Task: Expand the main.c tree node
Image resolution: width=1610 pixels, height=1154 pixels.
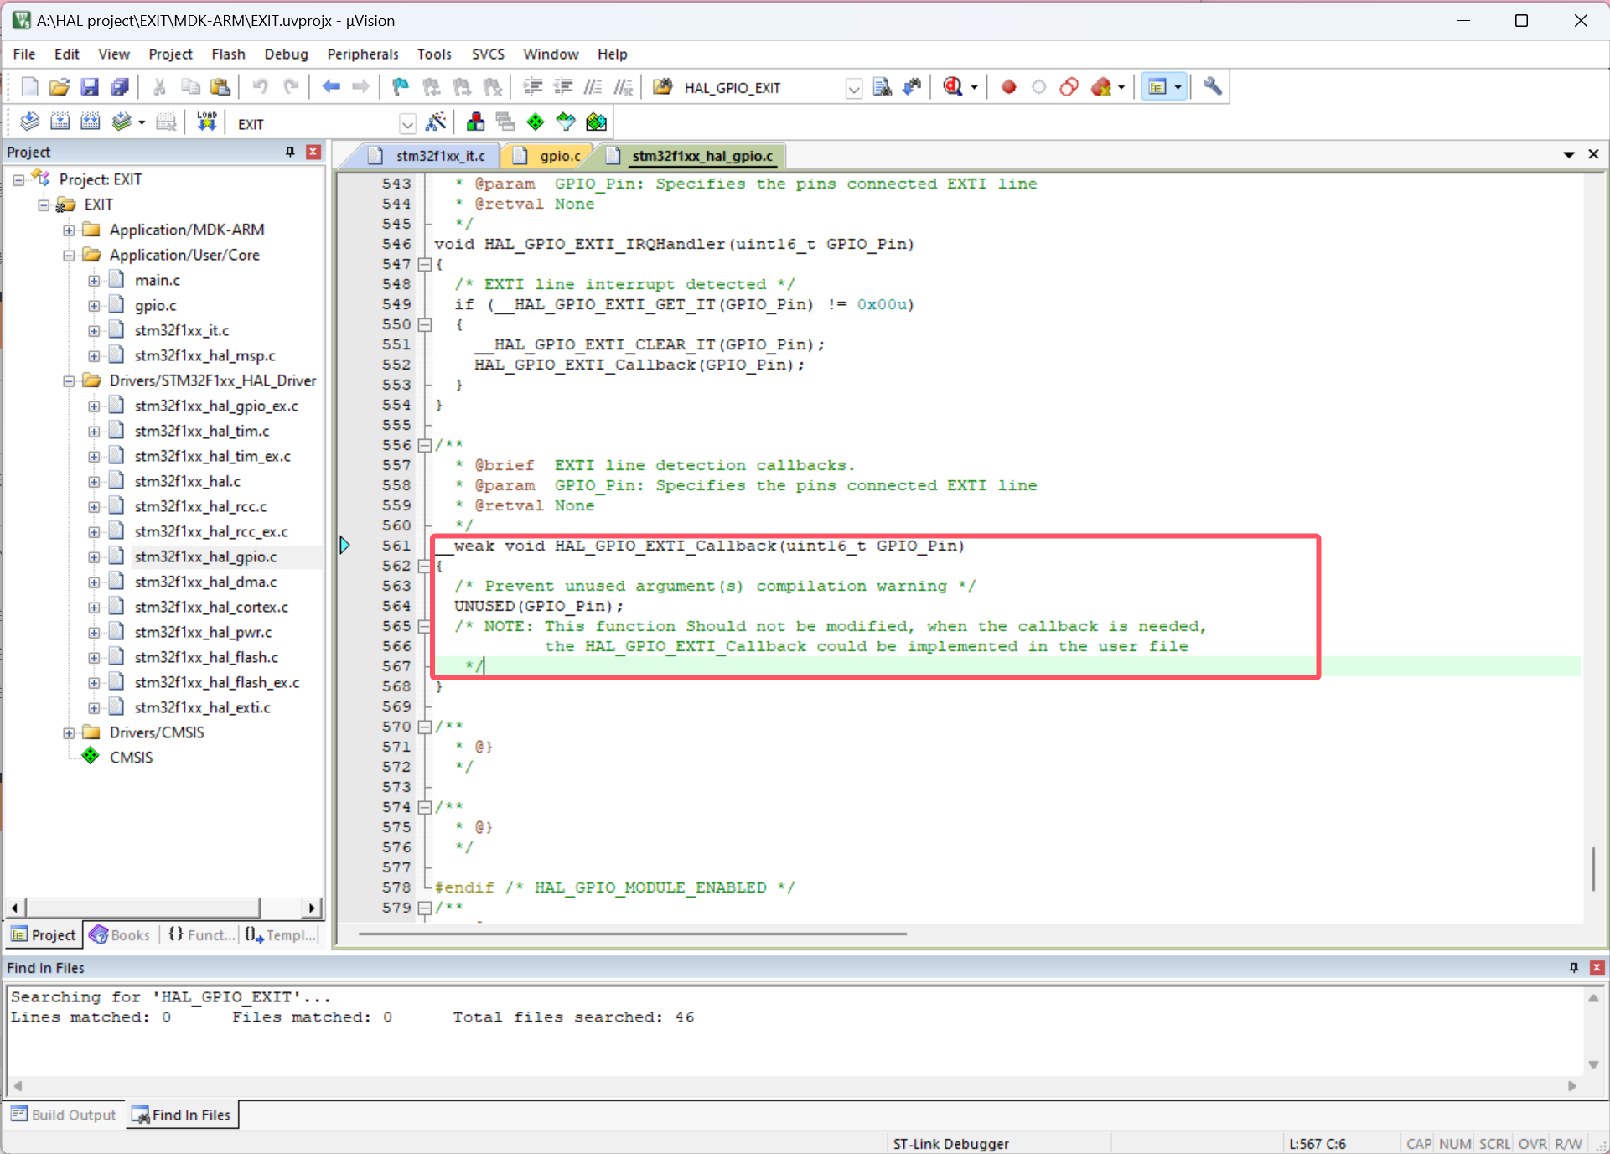Action: (x=94, y=280)
